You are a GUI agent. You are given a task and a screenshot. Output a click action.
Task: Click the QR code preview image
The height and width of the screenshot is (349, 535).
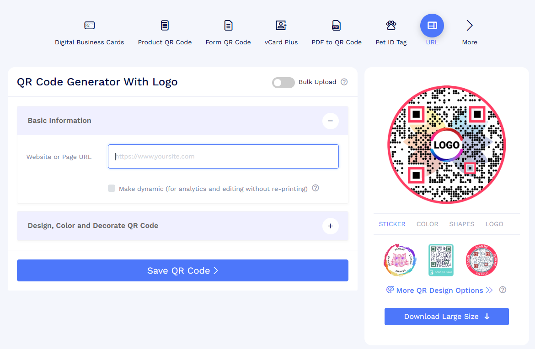tap(447, 144)
